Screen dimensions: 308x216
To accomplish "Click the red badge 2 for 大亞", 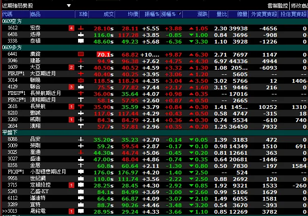I will (x=72, y=68).
